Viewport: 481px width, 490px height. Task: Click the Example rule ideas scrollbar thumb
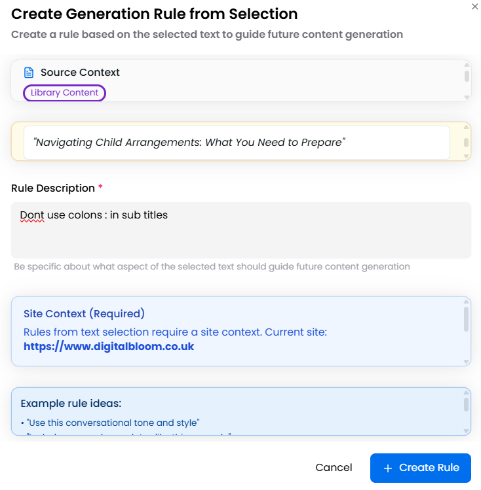(467, 405)
